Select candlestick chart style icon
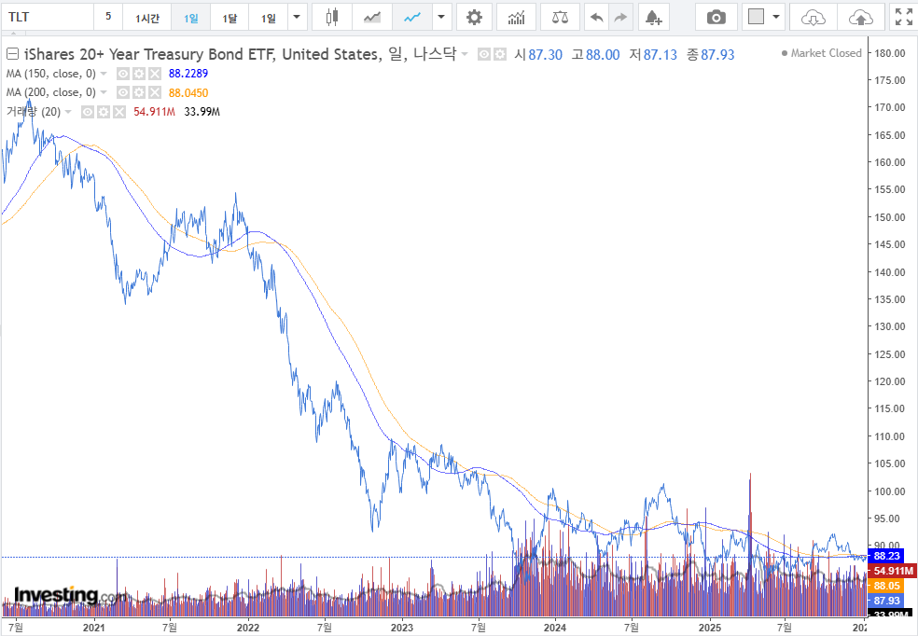Image resolution: width=918 pixels, height=636 pixels. [x=332, y=17]
